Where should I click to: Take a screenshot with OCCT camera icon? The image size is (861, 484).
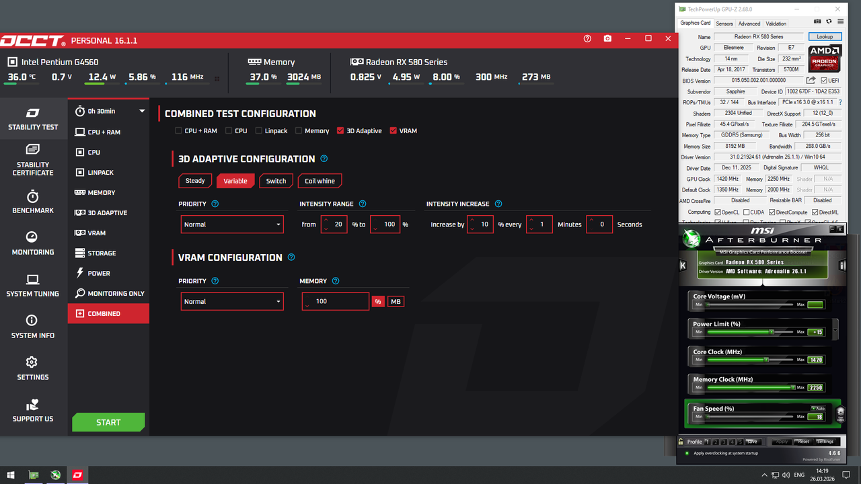click(607, 39)
